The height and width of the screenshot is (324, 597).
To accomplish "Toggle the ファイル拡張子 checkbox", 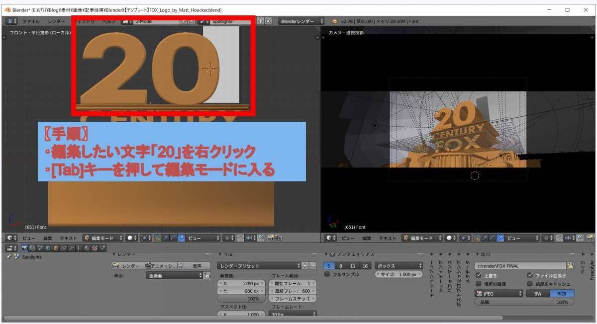I will tap(530, 275).
